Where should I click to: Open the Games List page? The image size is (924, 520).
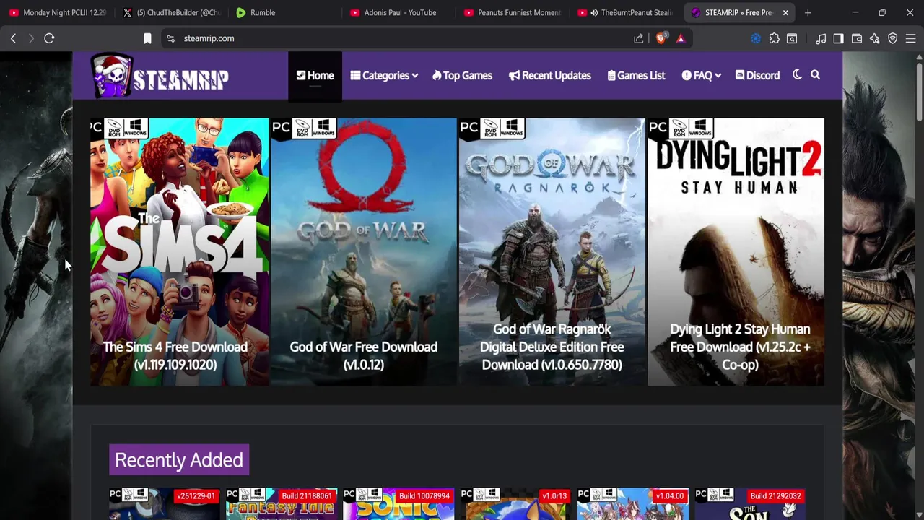click(x=636, y=75)
